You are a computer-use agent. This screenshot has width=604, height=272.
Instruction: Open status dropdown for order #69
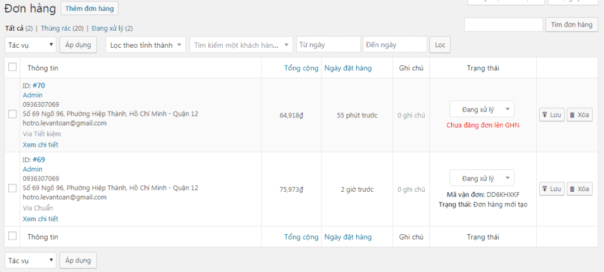coord(481,178)
